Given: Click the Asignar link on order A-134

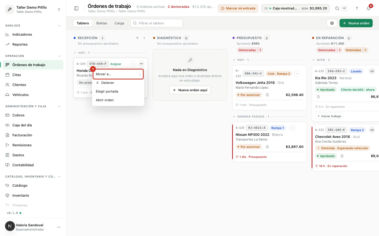Looking at the screenshot, I should click(x=116, y=64).
